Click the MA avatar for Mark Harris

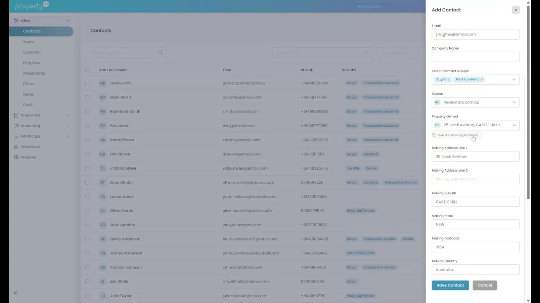(x=103, y=97)
